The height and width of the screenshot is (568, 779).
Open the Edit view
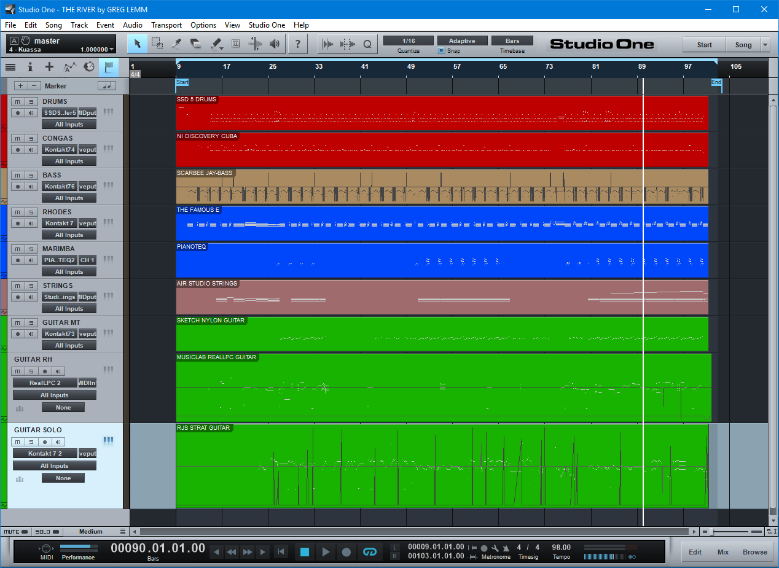click(695, 552)
